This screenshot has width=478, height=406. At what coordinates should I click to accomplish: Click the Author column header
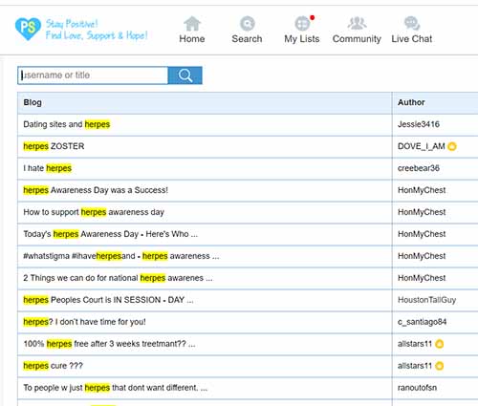tap(411, 102)
